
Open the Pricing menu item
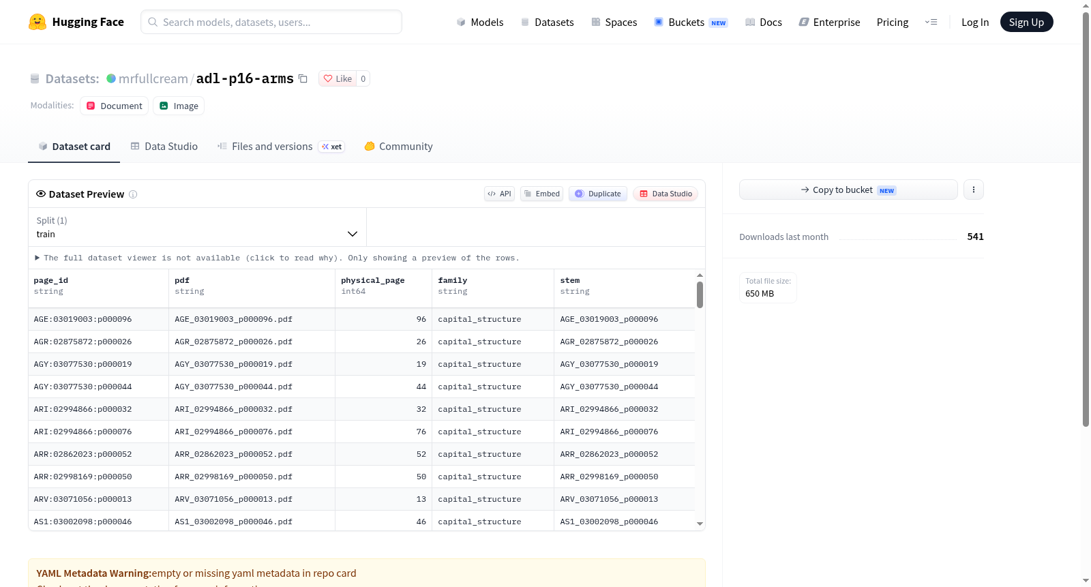coord(893,22)
